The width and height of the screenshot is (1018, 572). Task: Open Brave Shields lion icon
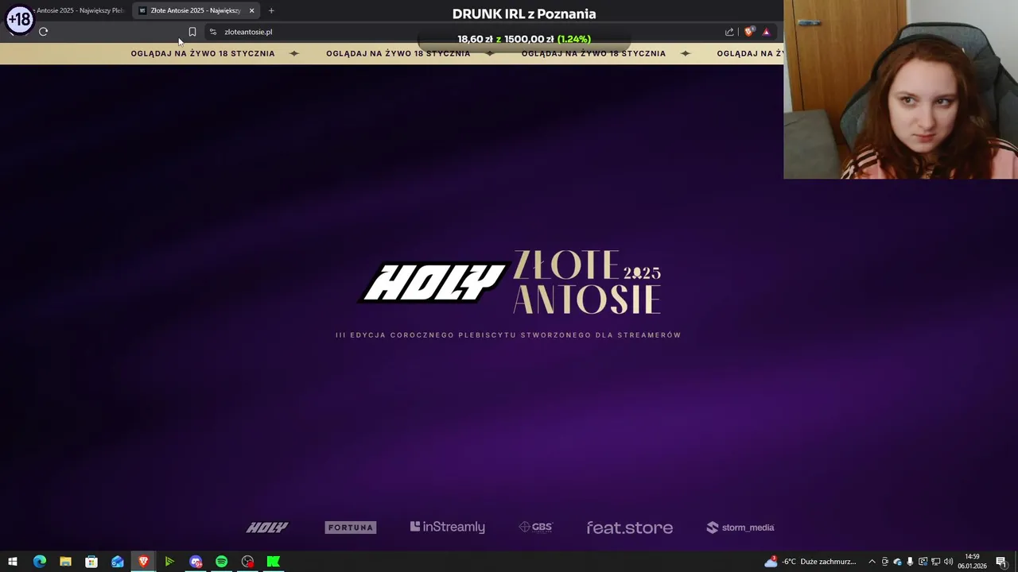click(x=748, y=32)
